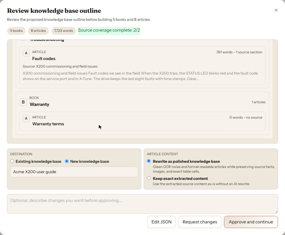The height and width of the screenshot is (235, 285).
Task: Click the extracted source content as-is description
Action: pos(201,184)
